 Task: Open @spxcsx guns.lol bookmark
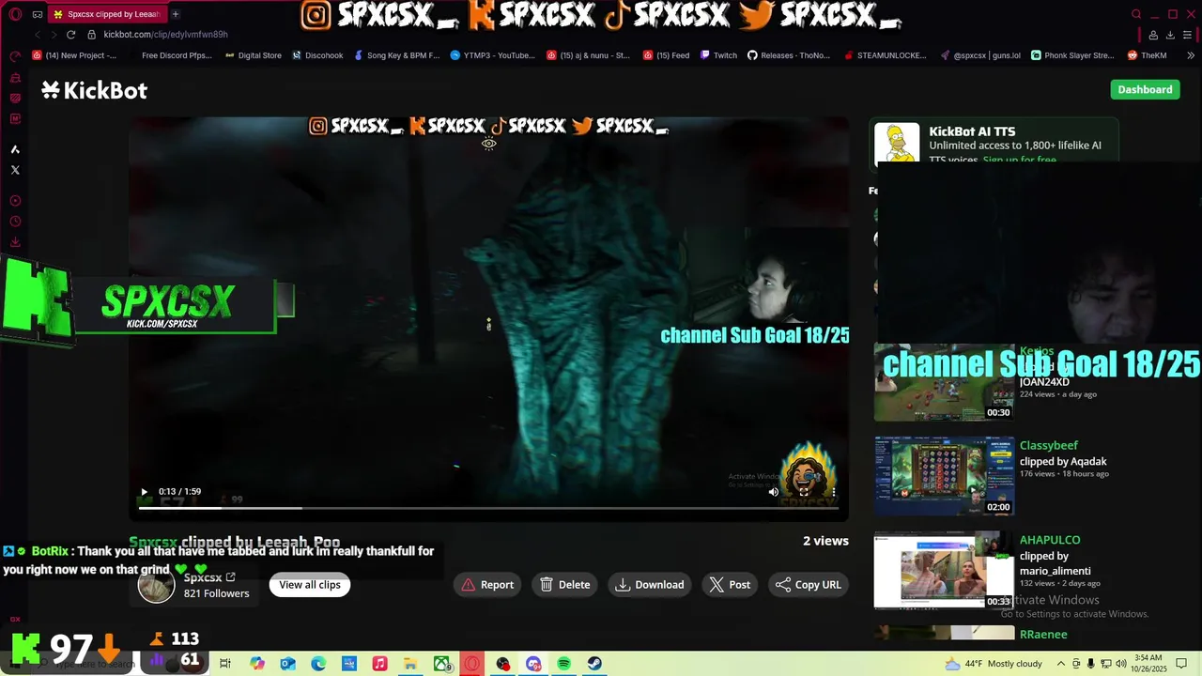click(x=979, y=55)
